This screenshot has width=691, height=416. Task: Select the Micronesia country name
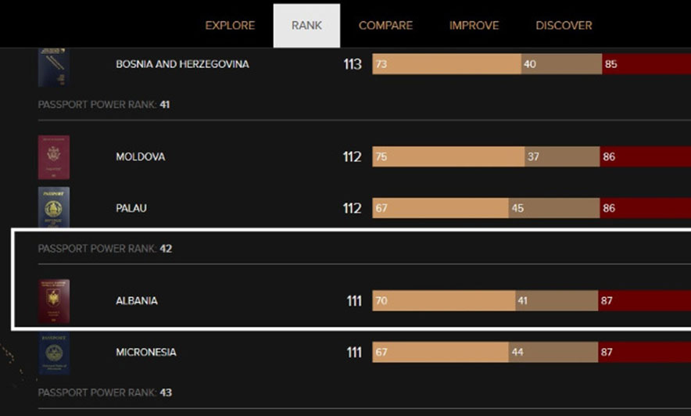click(x=145, y=353)
